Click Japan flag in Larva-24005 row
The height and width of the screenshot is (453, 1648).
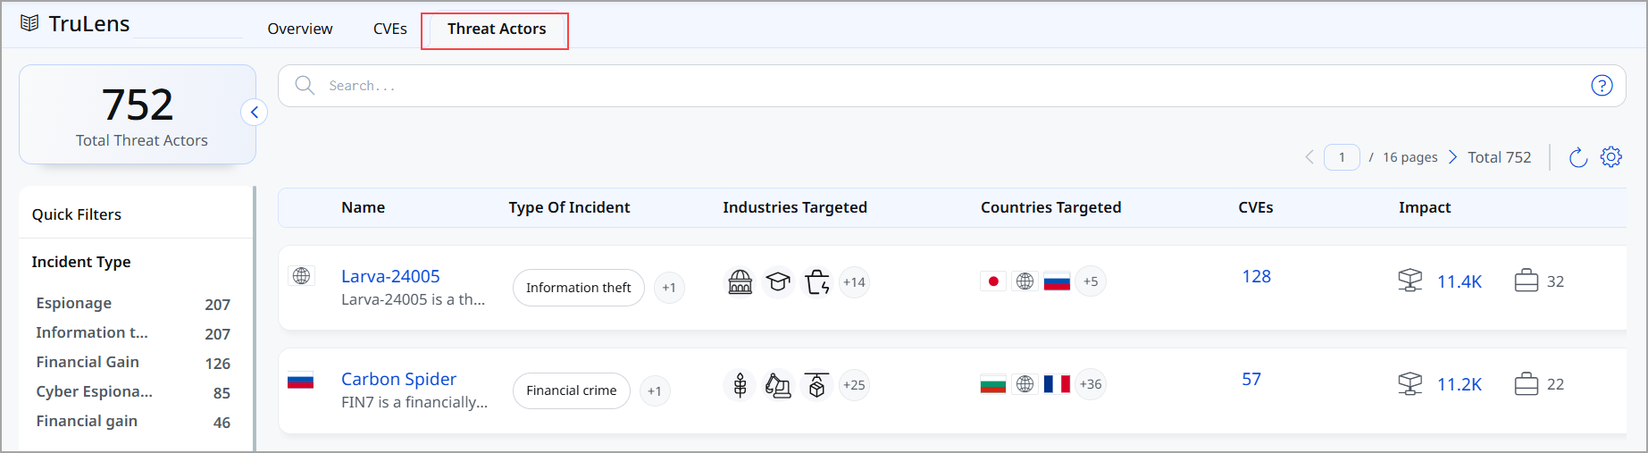pyautogui.click(x=993, y=281)
